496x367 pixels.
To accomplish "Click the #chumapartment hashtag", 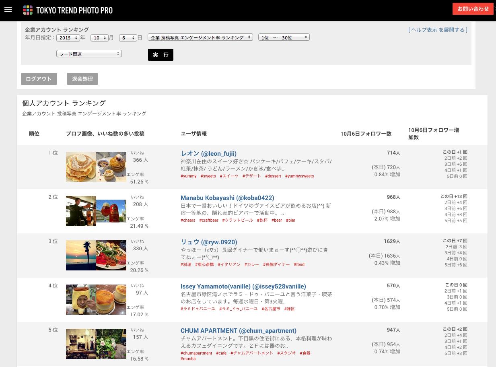I will coord(196,353).
